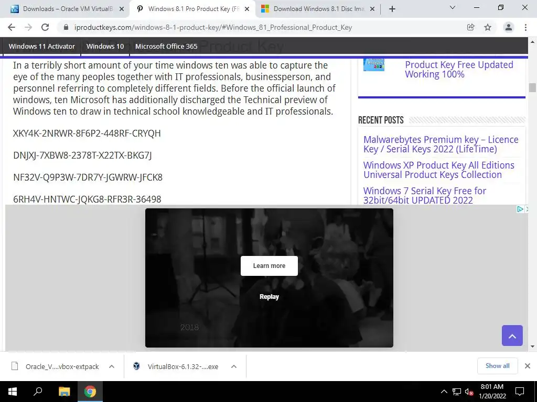Select key text 6RH4V-HNTWC-JQKG8-RFR3R-36498
The image size is (537, 402).
(x=88, y=199)
